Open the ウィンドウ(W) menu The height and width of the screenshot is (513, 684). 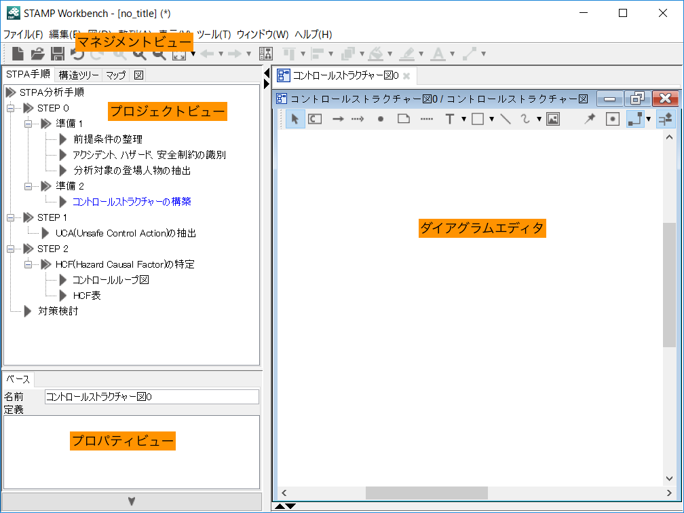coord(263,34)
